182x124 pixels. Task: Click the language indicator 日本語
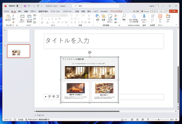(21, 120)
